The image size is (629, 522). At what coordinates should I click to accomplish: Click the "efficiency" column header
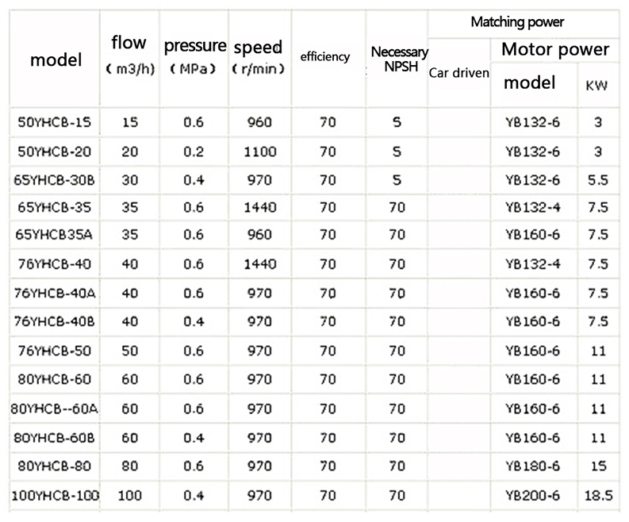pyautogui.click(x=325, y=57)
